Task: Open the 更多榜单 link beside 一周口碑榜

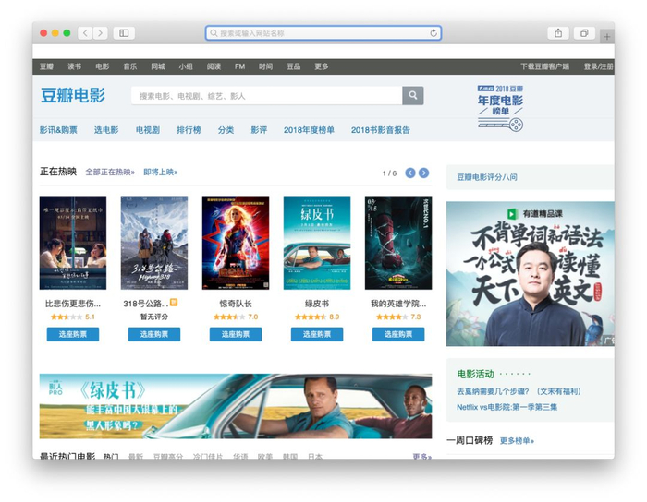Action: (517, 441)
